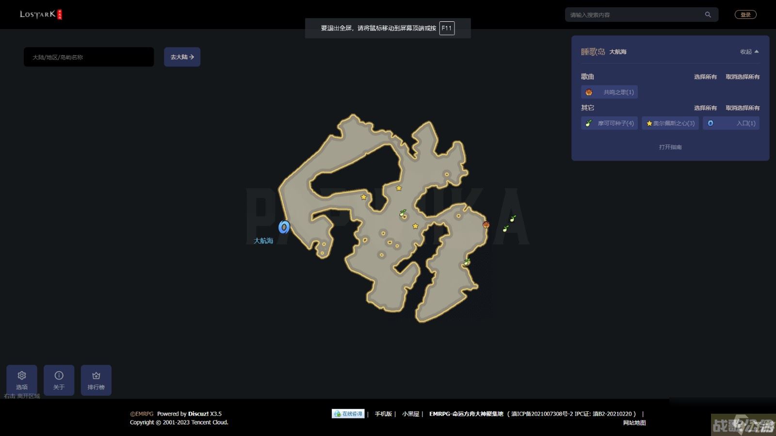This screenshot has height=436, width=776.
Task: Click the lower offshore Mokoko seed marker
Action: click(x=506, y=228)
